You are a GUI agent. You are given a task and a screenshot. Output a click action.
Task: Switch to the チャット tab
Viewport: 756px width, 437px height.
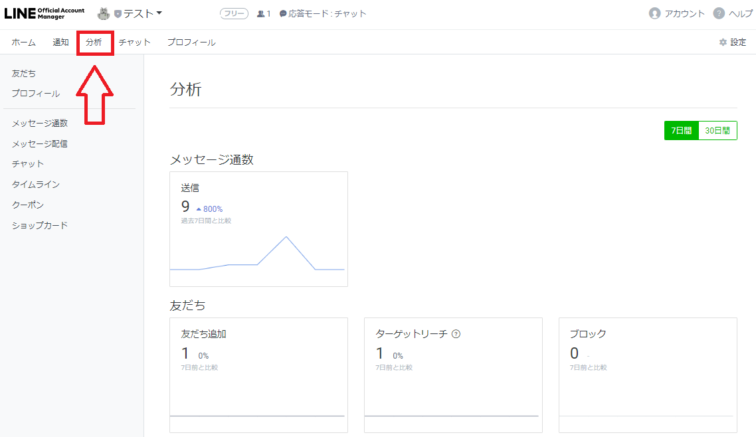tap(134, 43)
